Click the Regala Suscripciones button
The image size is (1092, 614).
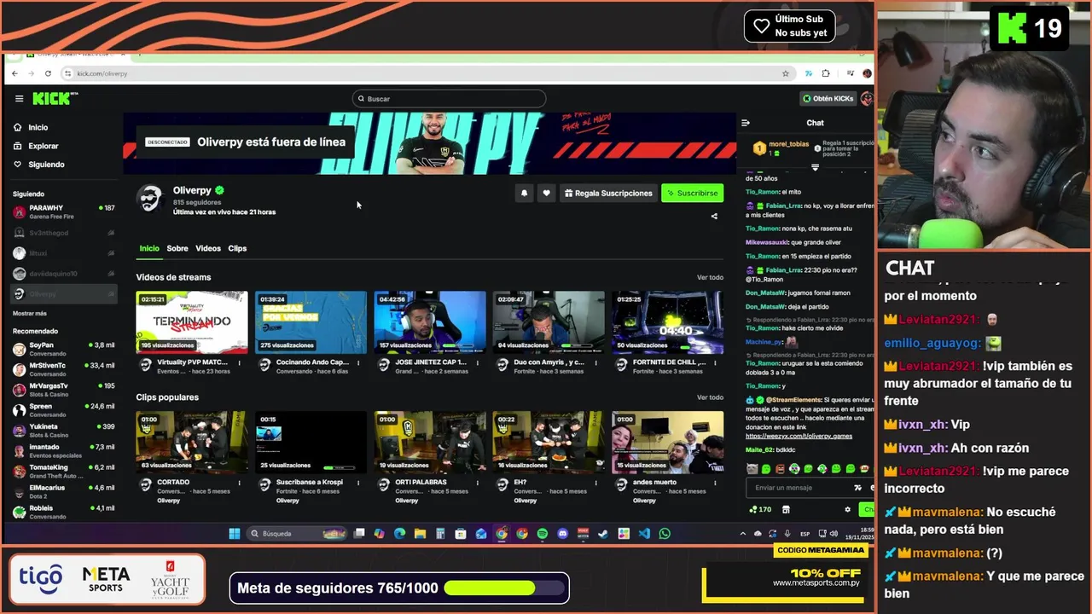pyautogui.click(x=608, y=194)
